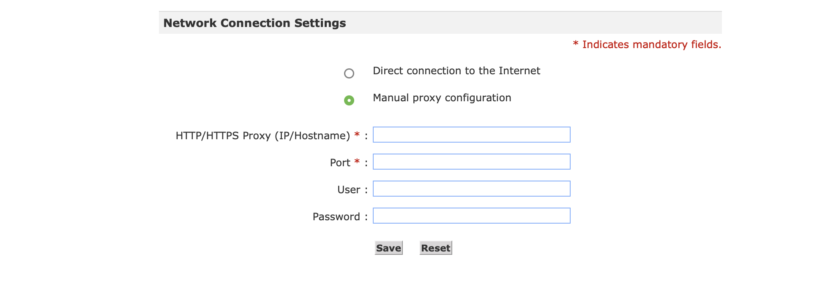Click the Network Connection Settings heading

[254, 23]
